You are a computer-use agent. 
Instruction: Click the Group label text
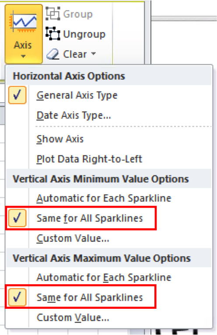pyautogui.click(x=78, y=14)
